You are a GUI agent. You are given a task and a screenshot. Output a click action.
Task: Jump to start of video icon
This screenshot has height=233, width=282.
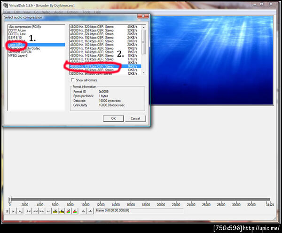(x=29, y=211)
